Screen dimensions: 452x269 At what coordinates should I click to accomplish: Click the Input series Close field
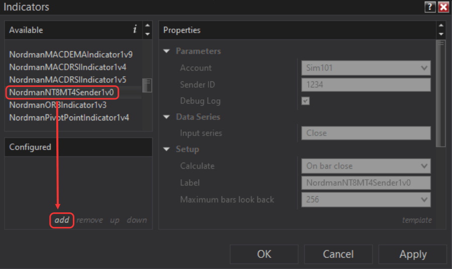point(366,133)
